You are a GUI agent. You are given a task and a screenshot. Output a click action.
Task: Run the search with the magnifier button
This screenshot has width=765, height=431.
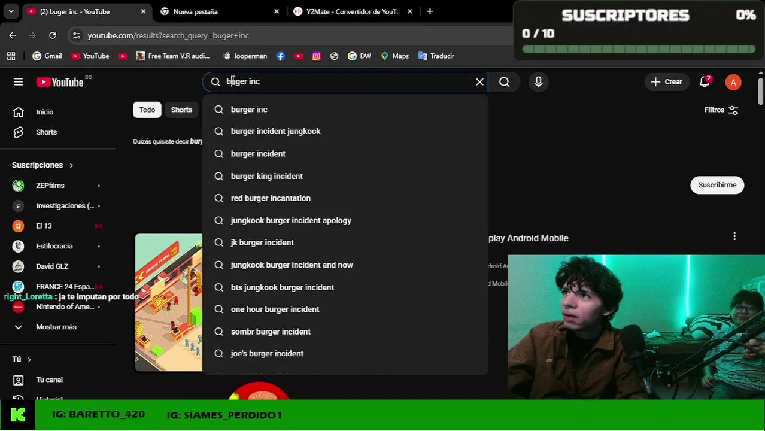click(x=505, y=82)
